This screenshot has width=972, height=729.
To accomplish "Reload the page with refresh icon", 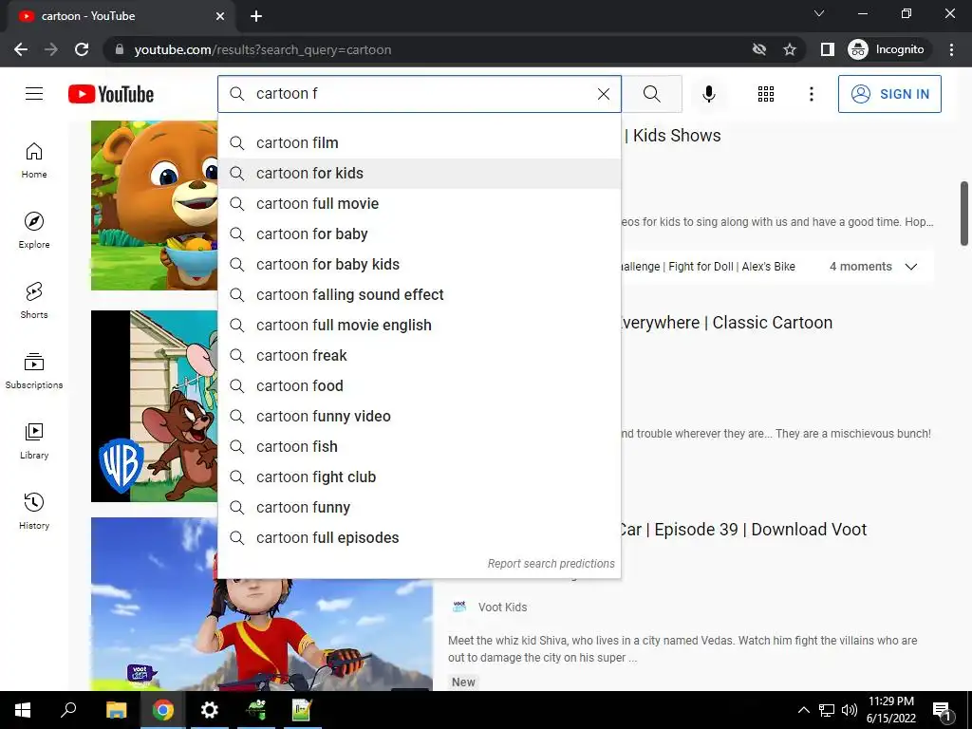I will tap(82, 49).
